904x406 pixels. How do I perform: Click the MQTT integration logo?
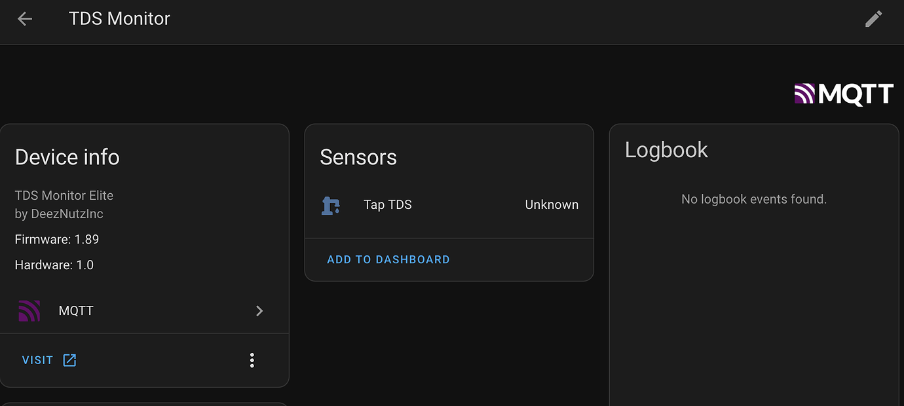pyautogui.click(x=843, y=94)
